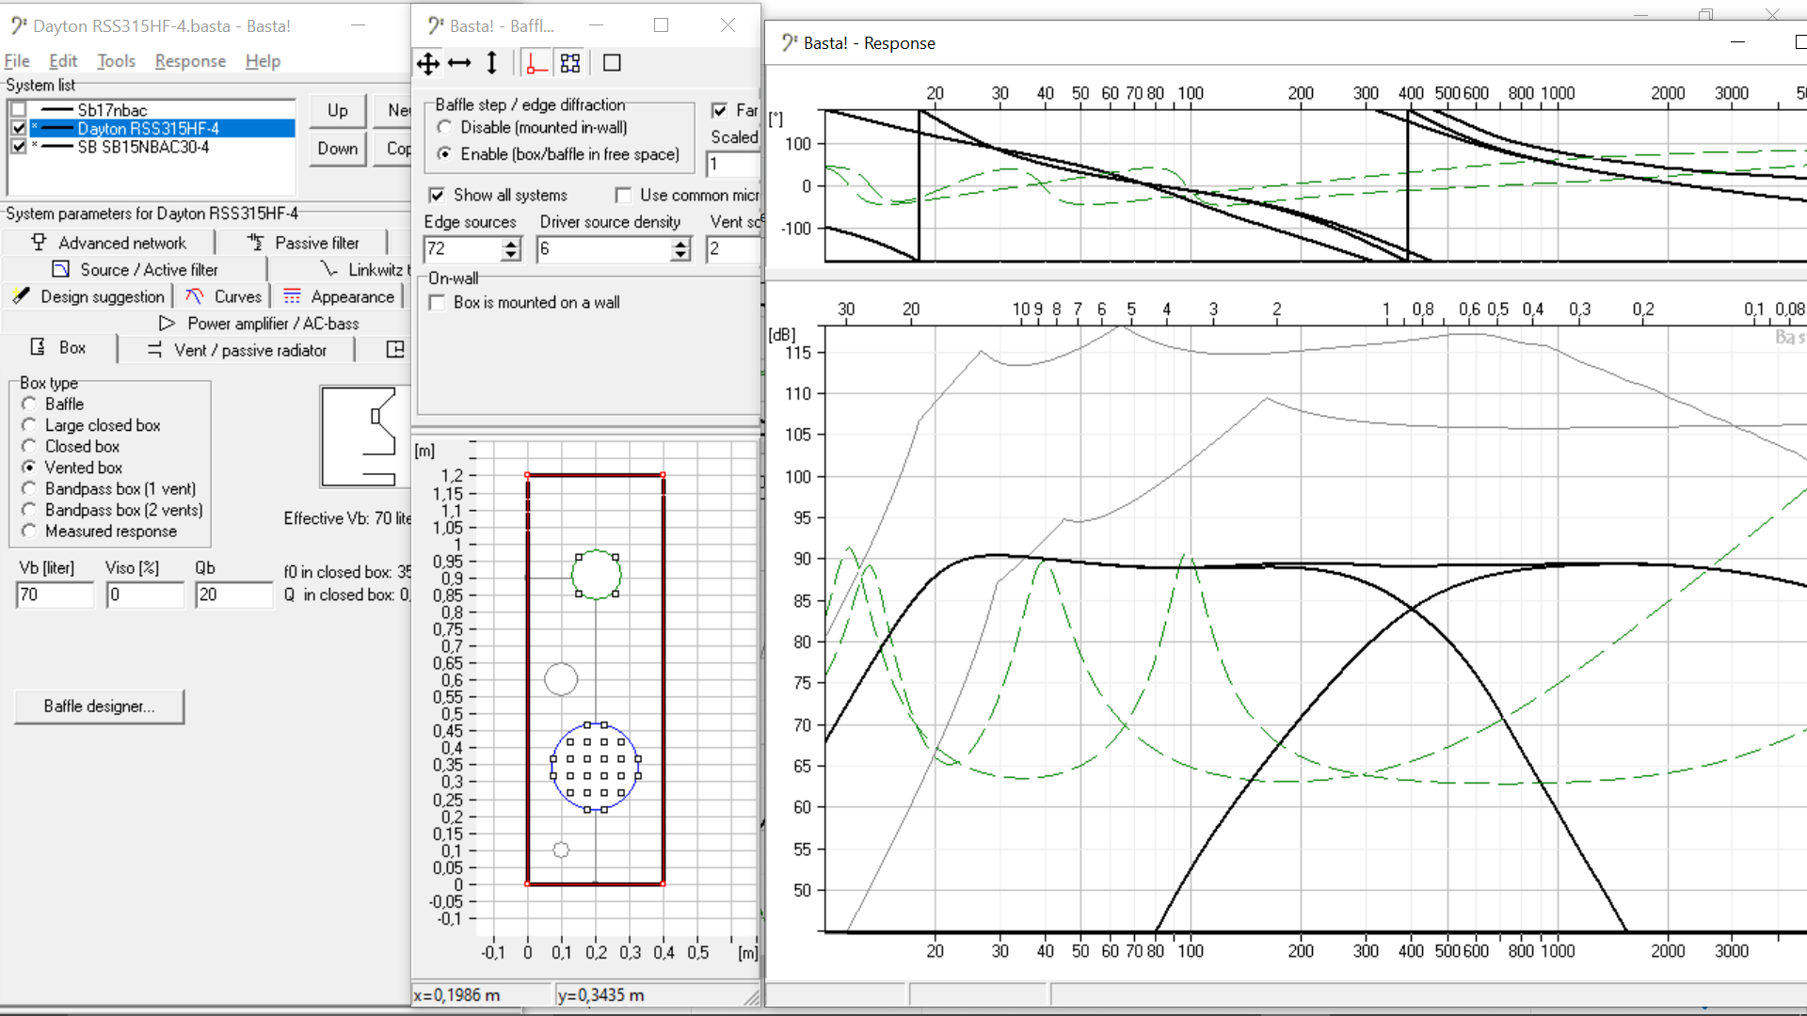1807x1016 pixels.
Task: Toggle the red origin axes tool
Action: coord(536,63)
